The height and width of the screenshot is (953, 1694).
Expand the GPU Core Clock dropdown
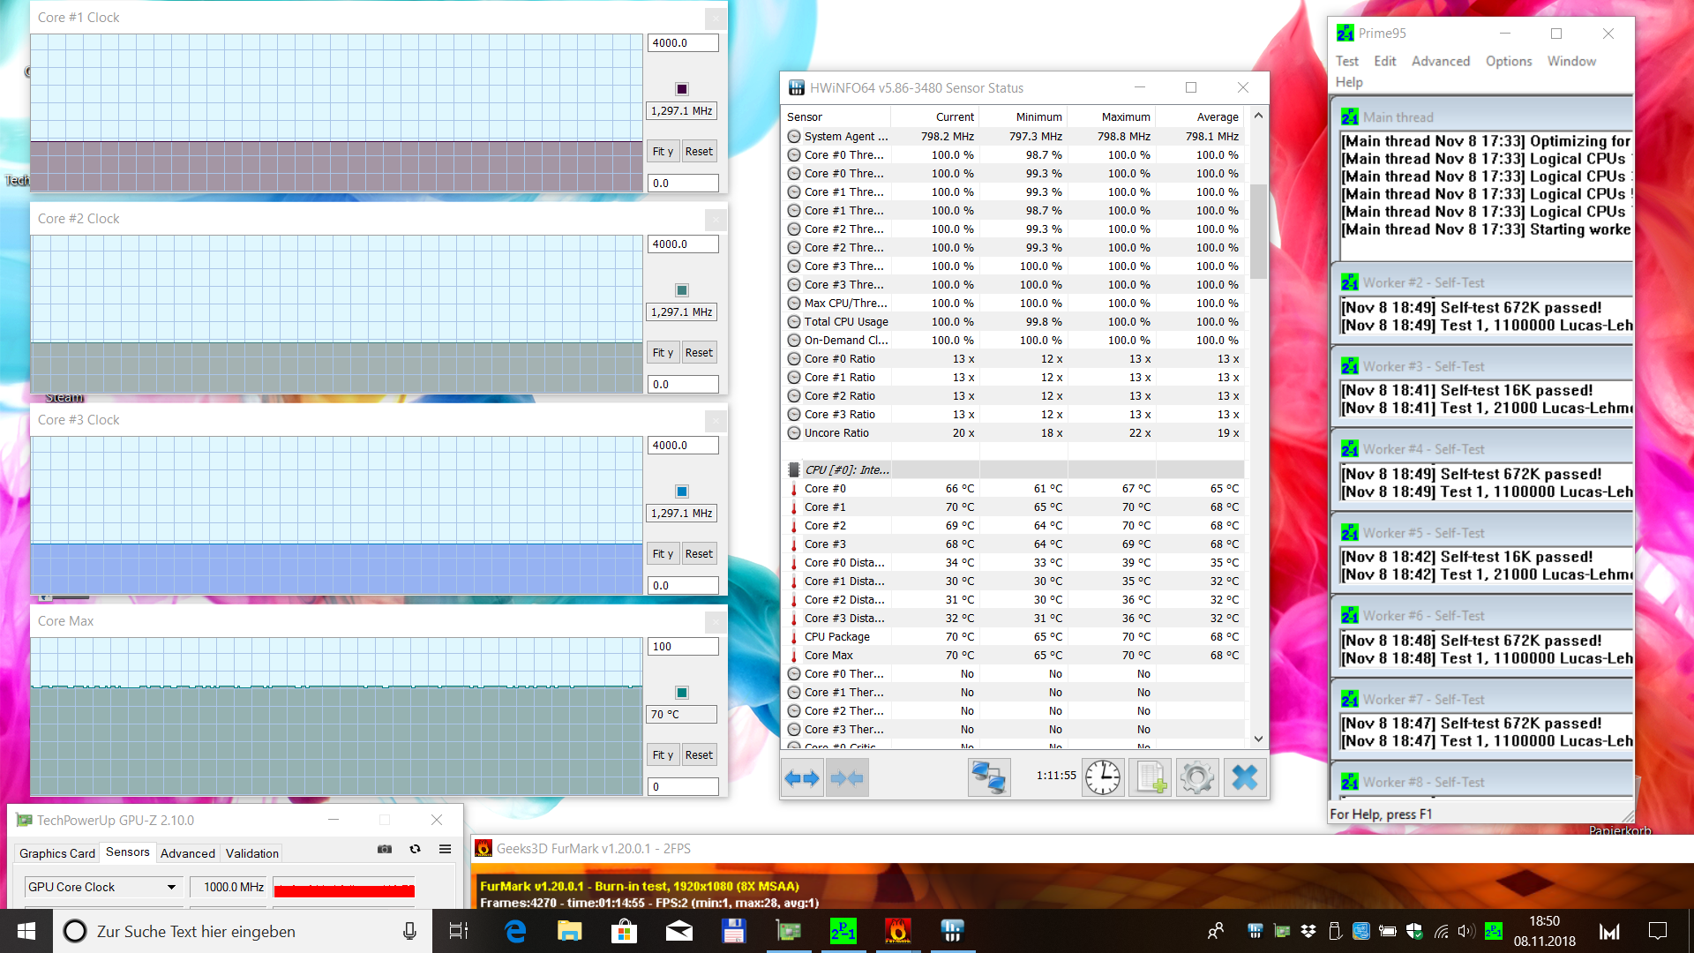[171, 887]
